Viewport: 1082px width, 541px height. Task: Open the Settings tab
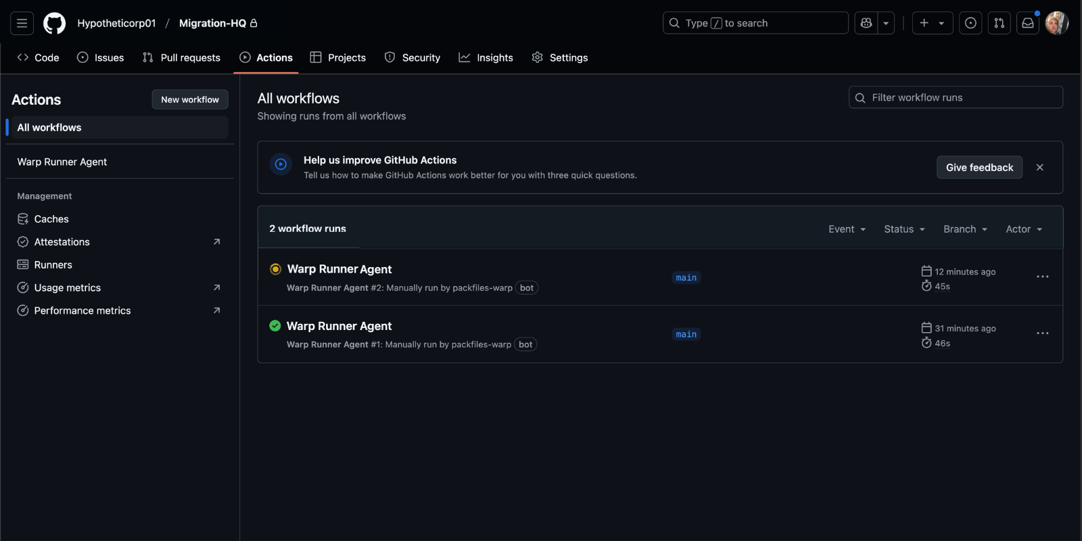point(560,57)
